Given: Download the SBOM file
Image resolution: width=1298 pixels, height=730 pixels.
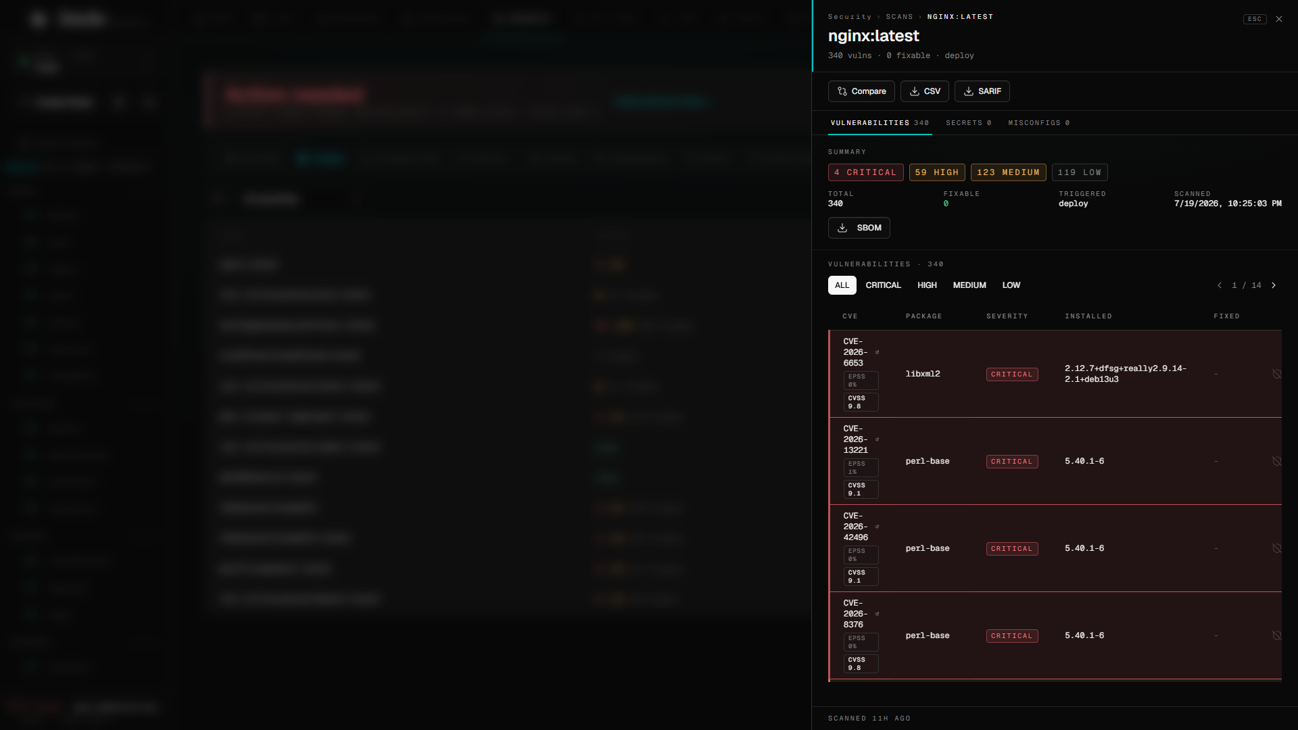Looking at the screenshot, I should click(859, 228).
